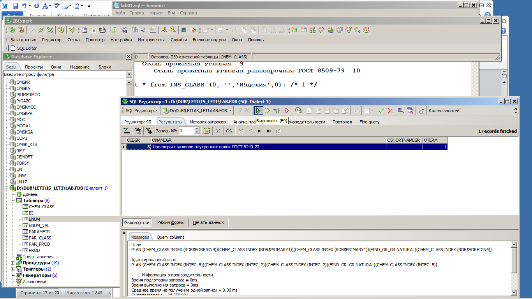Click the filter funnel icon in results toolbar
The image size is (532, 299).
pyautogui.click(x=127, y=131)
